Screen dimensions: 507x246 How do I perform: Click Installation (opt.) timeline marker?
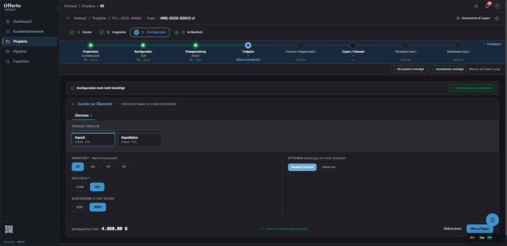click(x=458, y=45)
